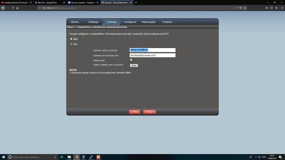Open the page actions three-dots menu

236,8
